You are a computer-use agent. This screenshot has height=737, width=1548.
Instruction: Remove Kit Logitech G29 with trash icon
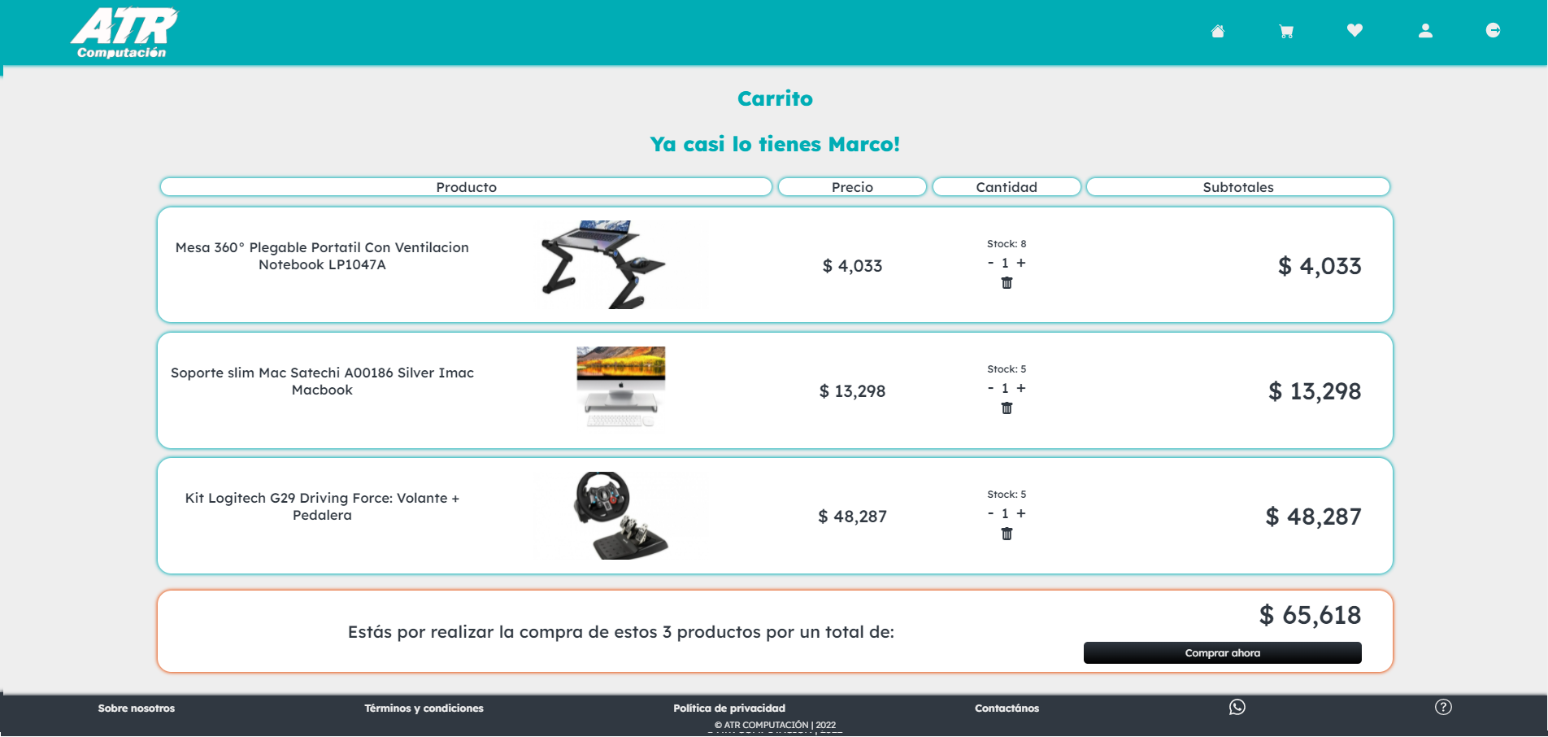coord(1007,534)
